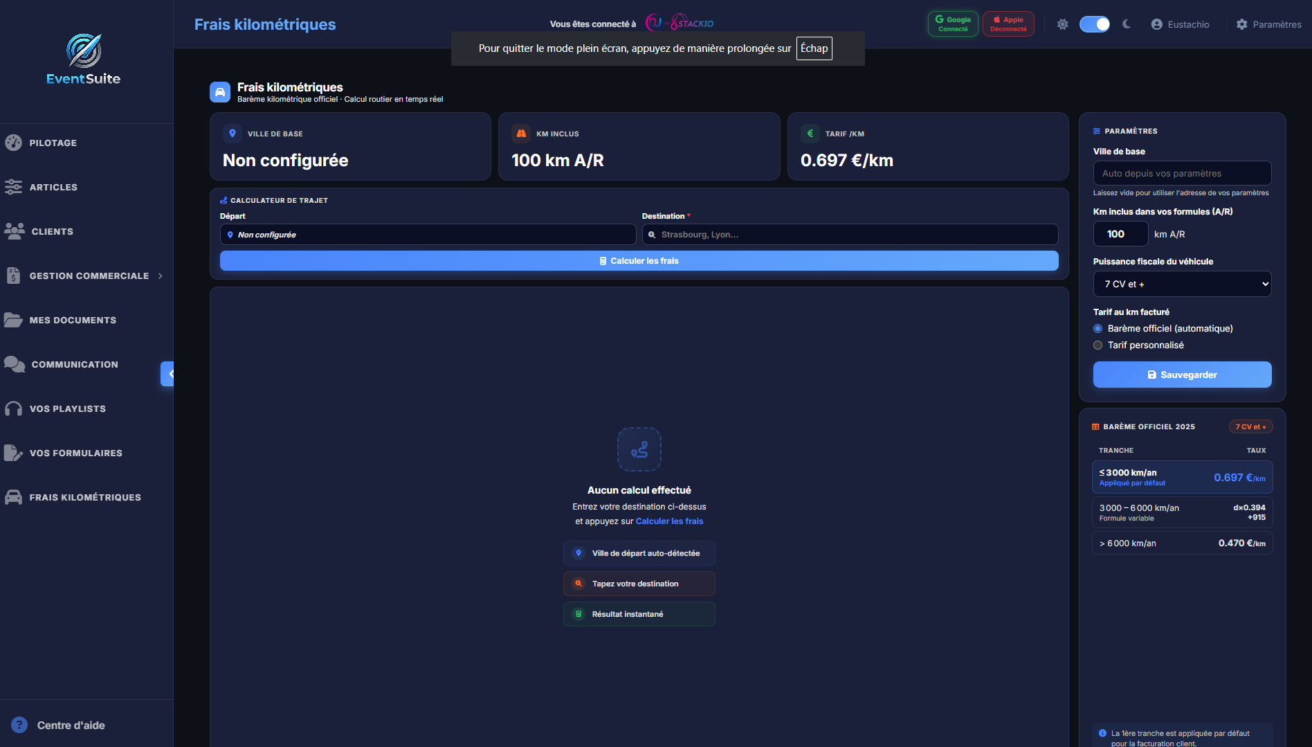Screen dimensions: 1312x747
Task: Click the help question mark icon
Action: (x=19, y=725)
